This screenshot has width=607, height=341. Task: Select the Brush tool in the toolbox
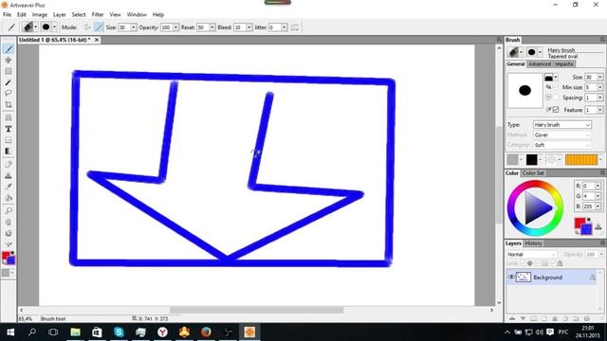click(9, 48)
